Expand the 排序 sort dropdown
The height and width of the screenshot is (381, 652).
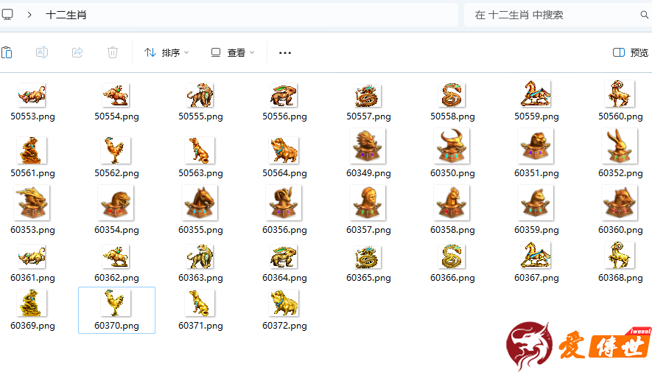pyautogui.click(x=166, y=53)
